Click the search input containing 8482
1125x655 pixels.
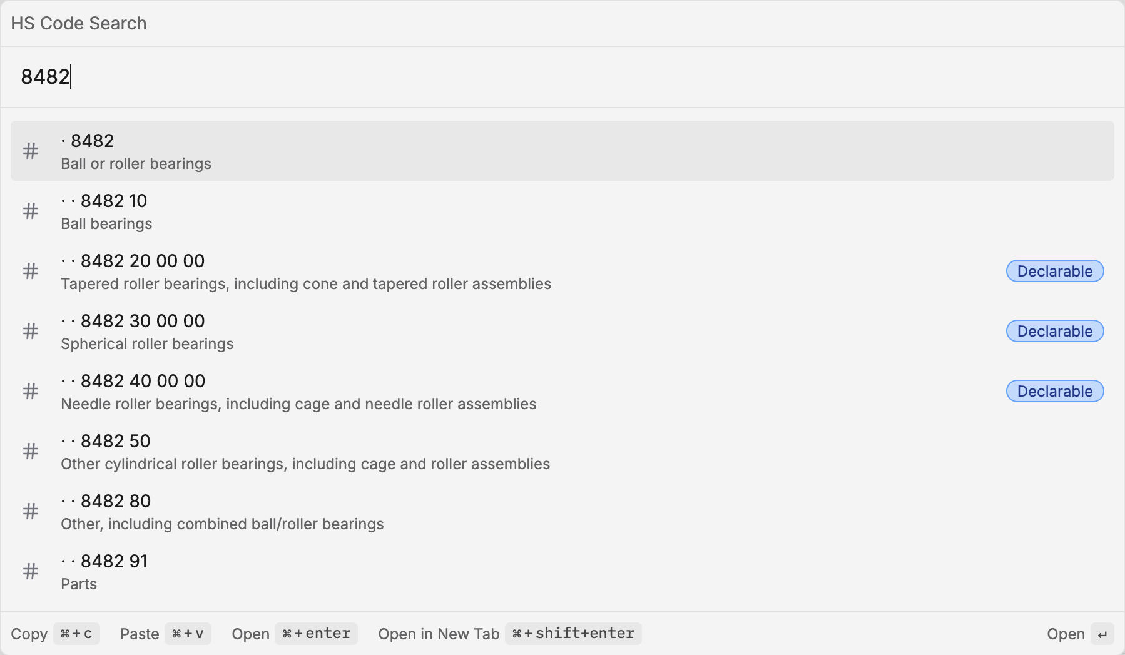(x=250, y=76)
